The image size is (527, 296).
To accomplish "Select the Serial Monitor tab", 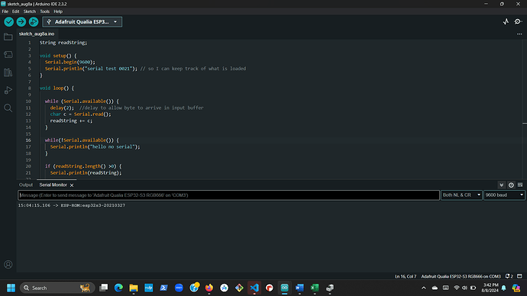I will coord(53,185).
